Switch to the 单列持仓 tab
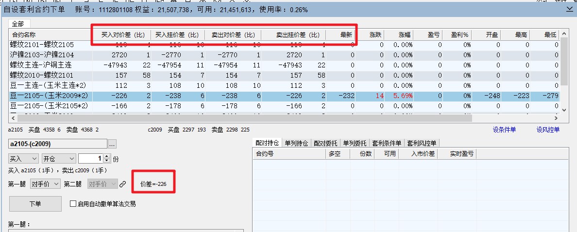 click(x=296, y=143)
